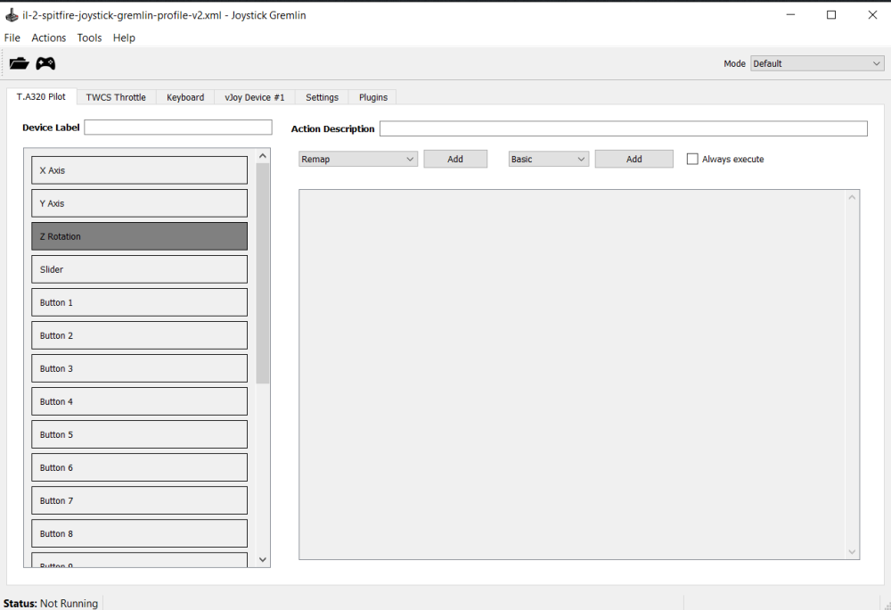Viewport: 891px width, 610px height.
Task: Switch to the TWCS Throttle tab
Action: (116, 97)
